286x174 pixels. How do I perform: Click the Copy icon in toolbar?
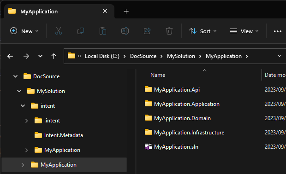pyautogui.click(x=81, y=31)
